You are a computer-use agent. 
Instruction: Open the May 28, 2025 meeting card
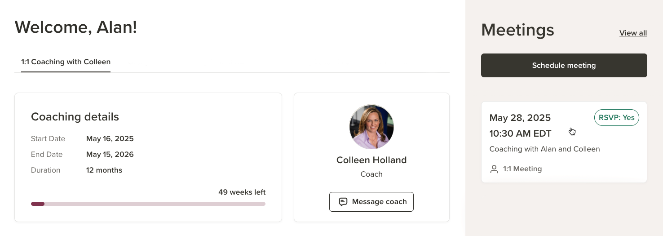(x=564, y=142)
